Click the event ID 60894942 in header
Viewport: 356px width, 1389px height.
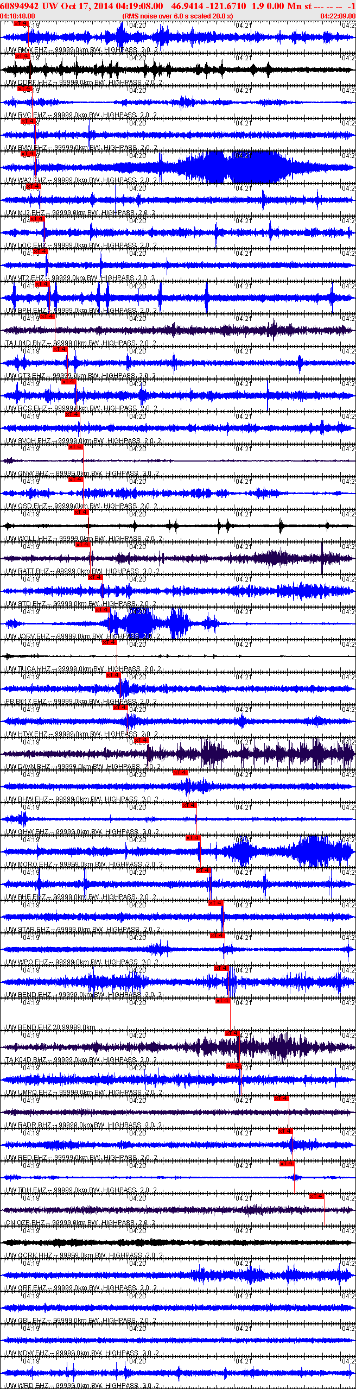[19, 6]
